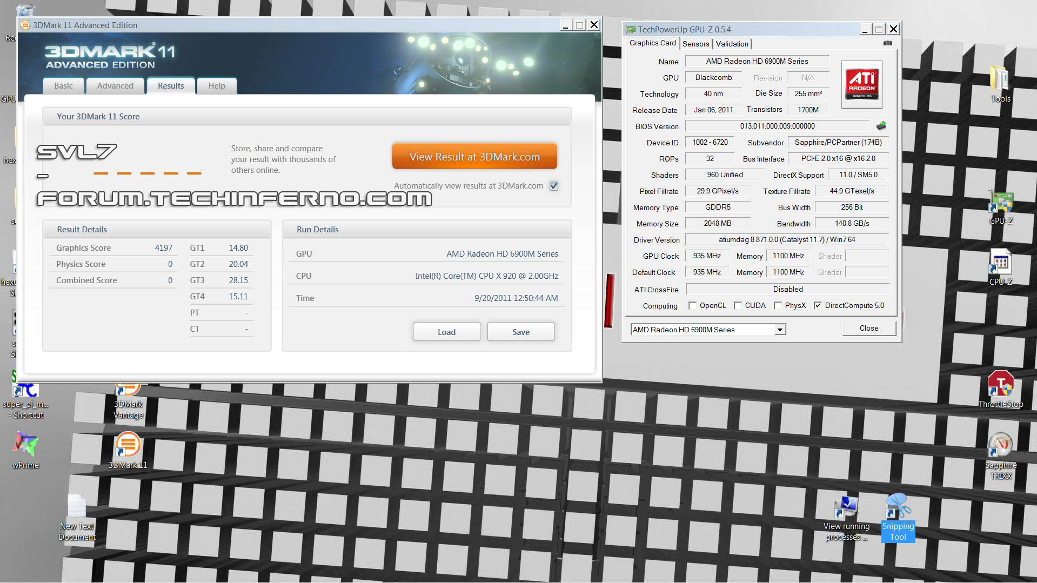The width and height of the screenshot is (1037, 583).
Task: Click the GPU name in Run Details
Action: (502, 254)
